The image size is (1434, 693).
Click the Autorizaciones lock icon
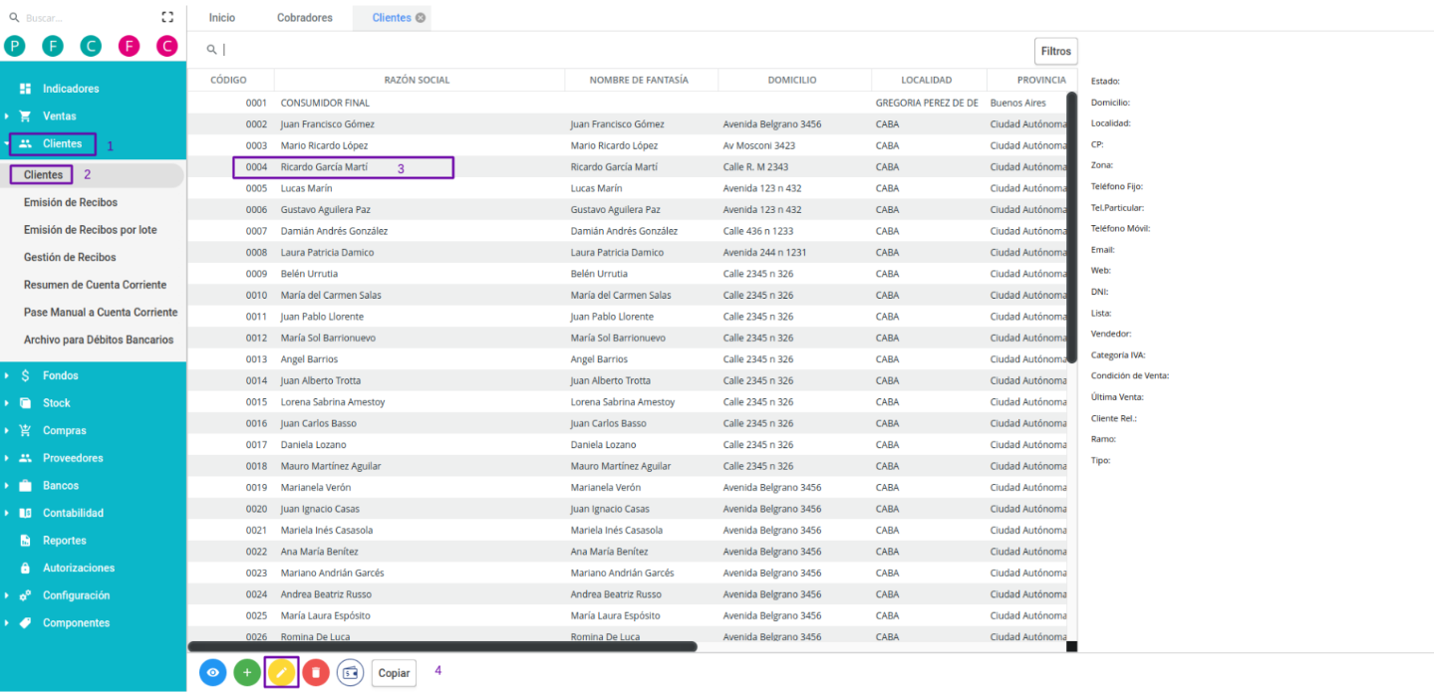(26, 568)
